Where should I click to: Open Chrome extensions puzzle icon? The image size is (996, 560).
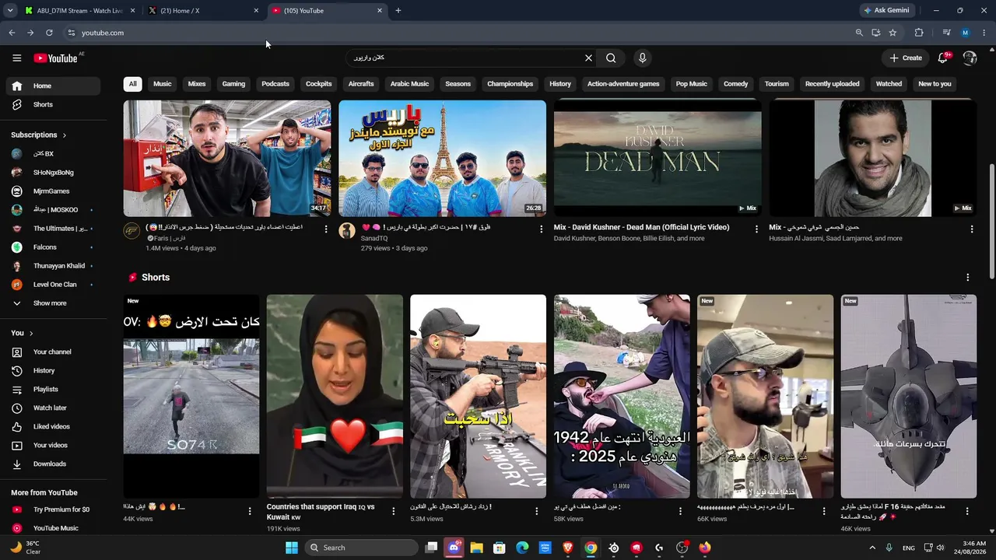(919, 33)
